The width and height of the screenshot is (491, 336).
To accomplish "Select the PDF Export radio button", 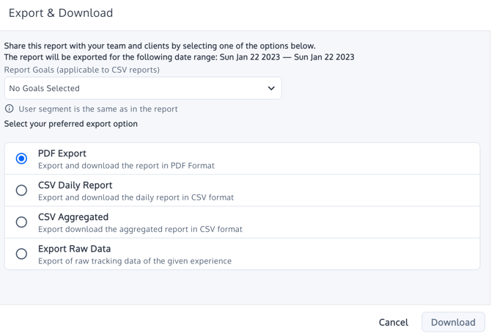I will (x=22, y=158).
